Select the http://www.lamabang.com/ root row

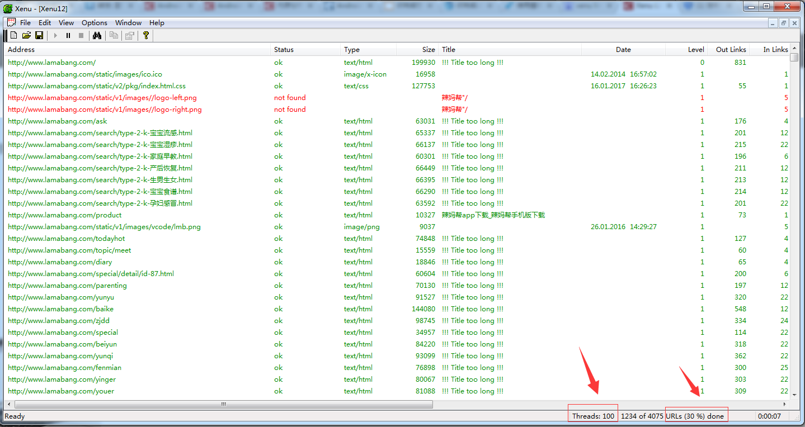(397, 63)
